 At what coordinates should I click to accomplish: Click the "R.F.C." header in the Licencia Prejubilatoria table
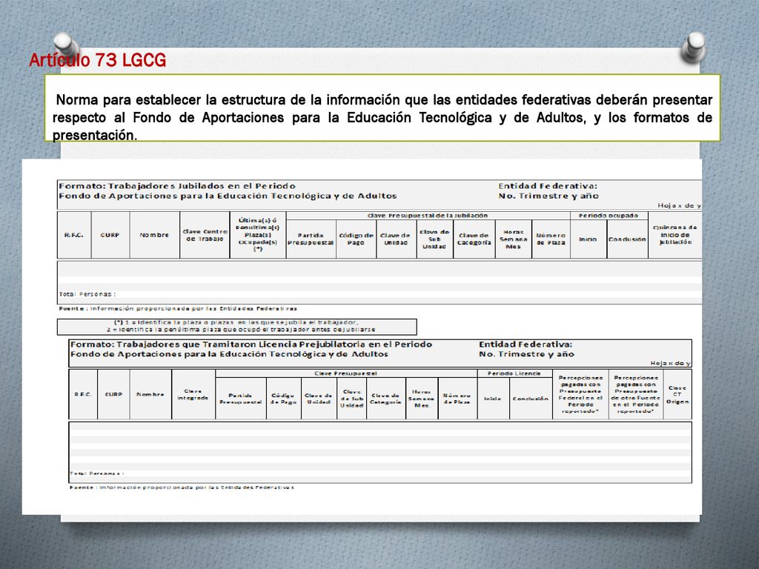(x=83, y=394)
